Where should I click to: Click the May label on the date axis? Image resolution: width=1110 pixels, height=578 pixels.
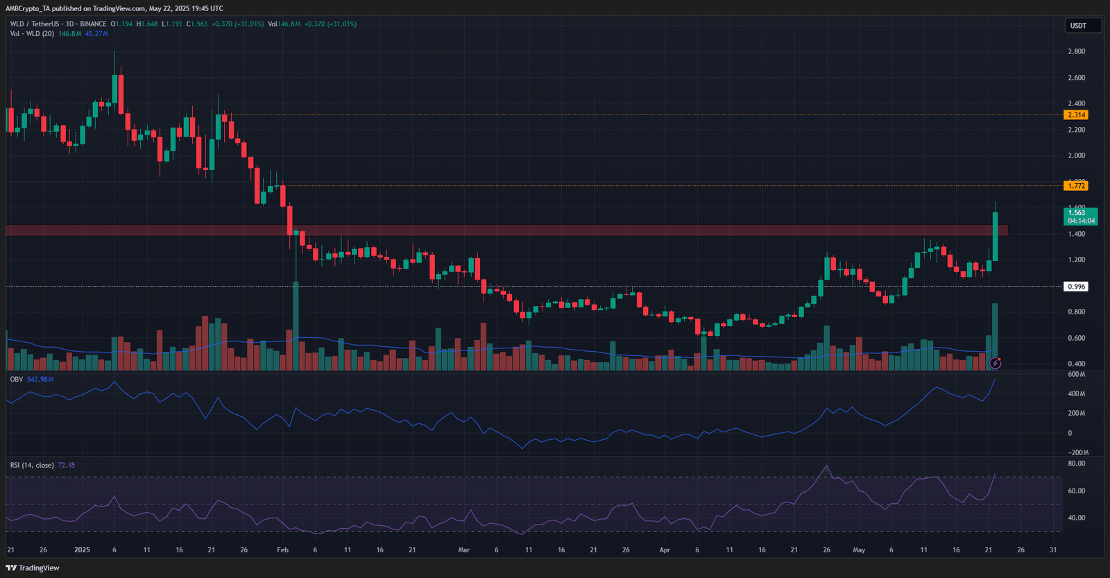pos(859,550)
